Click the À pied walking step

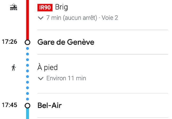coord(48,68)
